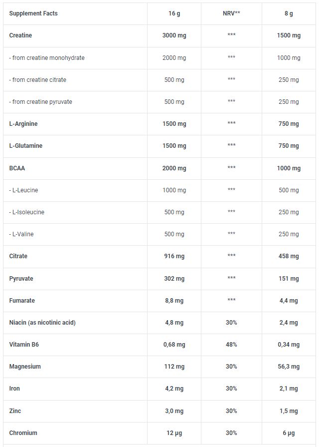
Task: Select the L-Leucine row label
Action: tap(23, 190)
